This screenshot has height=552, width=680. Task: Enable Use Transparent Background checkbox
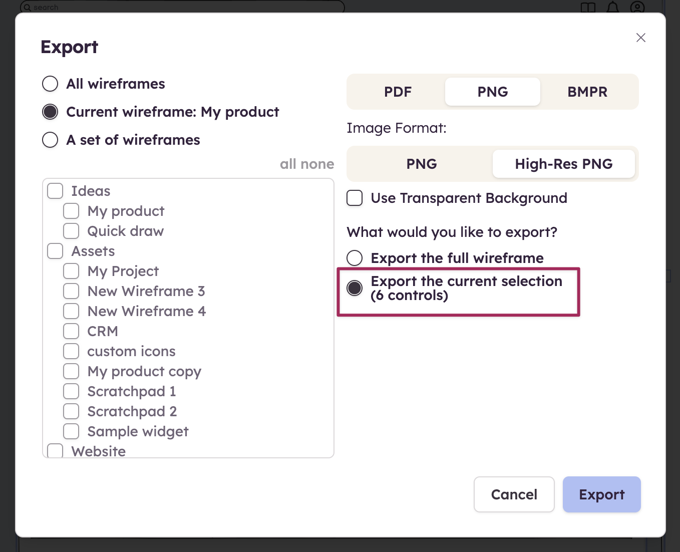tap(355, 198)
